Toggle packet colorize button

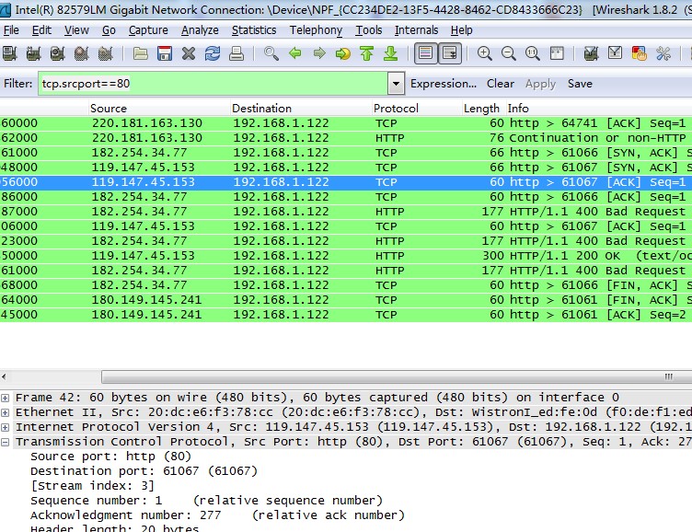(425, 54)
